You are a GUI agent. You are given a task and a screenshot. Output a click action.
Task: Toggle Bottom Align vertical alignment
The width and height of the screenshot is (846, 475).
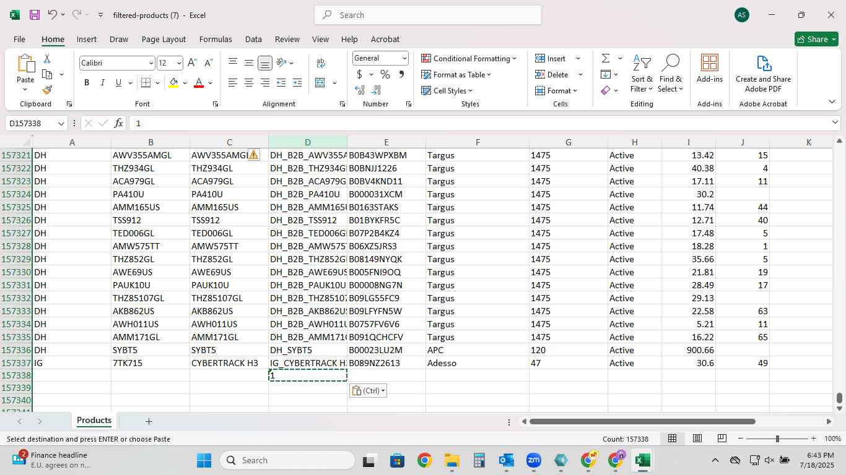pyautogui.click(x=265, y=63)
